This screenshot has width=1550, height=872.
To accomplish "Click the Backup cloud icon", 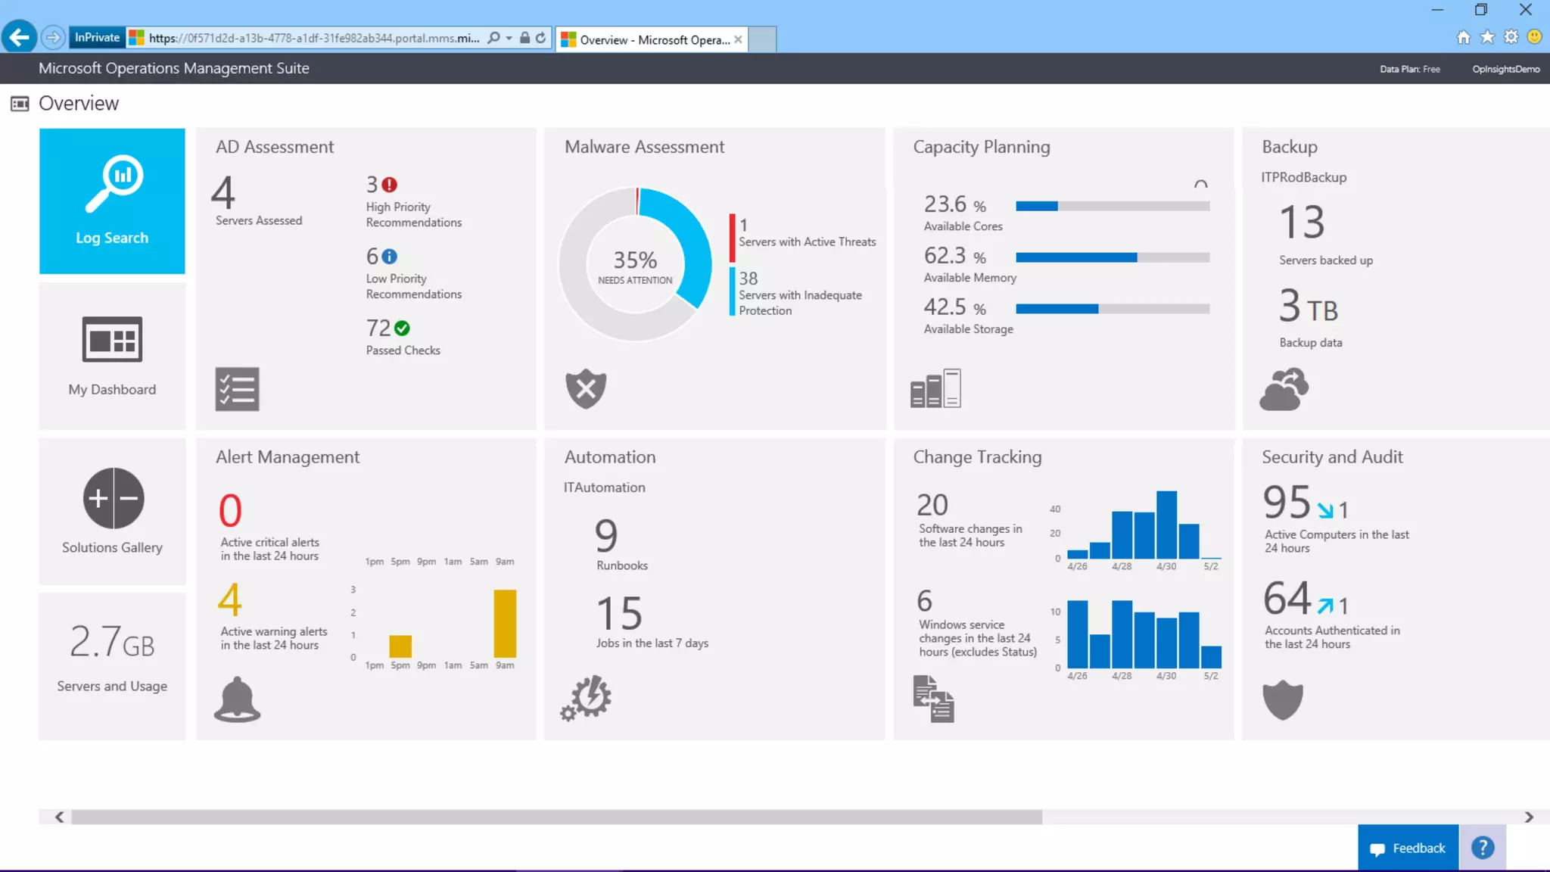I will point(1284,389).
